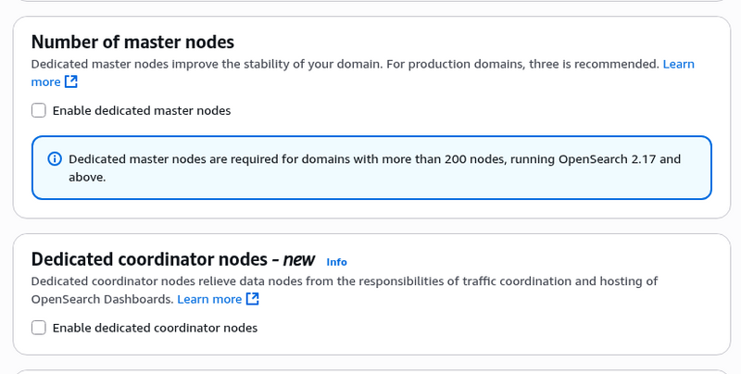Click "above." on the alert's second line
The height and width of the screenshot is (374, 741).
pyautogui.click(x=87, y=177)
